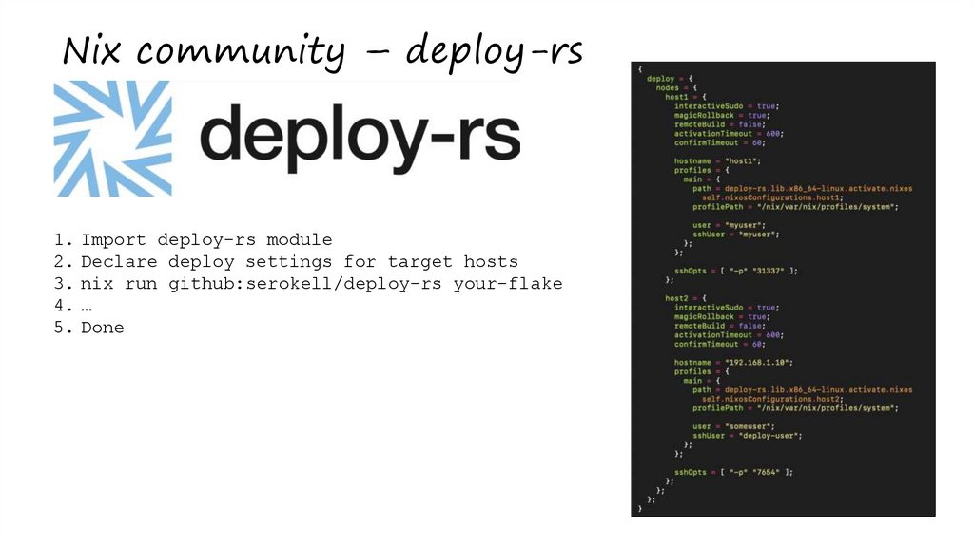Viewport: 974px width, 545px height.
Task: Click the profilePath line under host2
Action: [796, 408]
